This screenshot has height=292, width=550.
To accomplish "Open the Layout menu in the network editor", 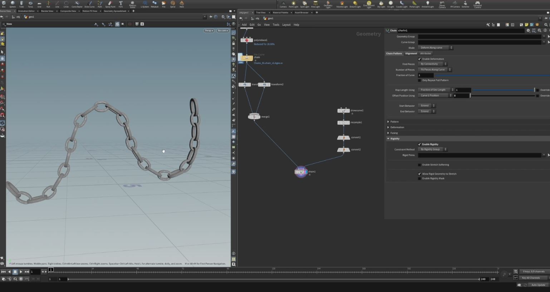I will tap(286, 24).
